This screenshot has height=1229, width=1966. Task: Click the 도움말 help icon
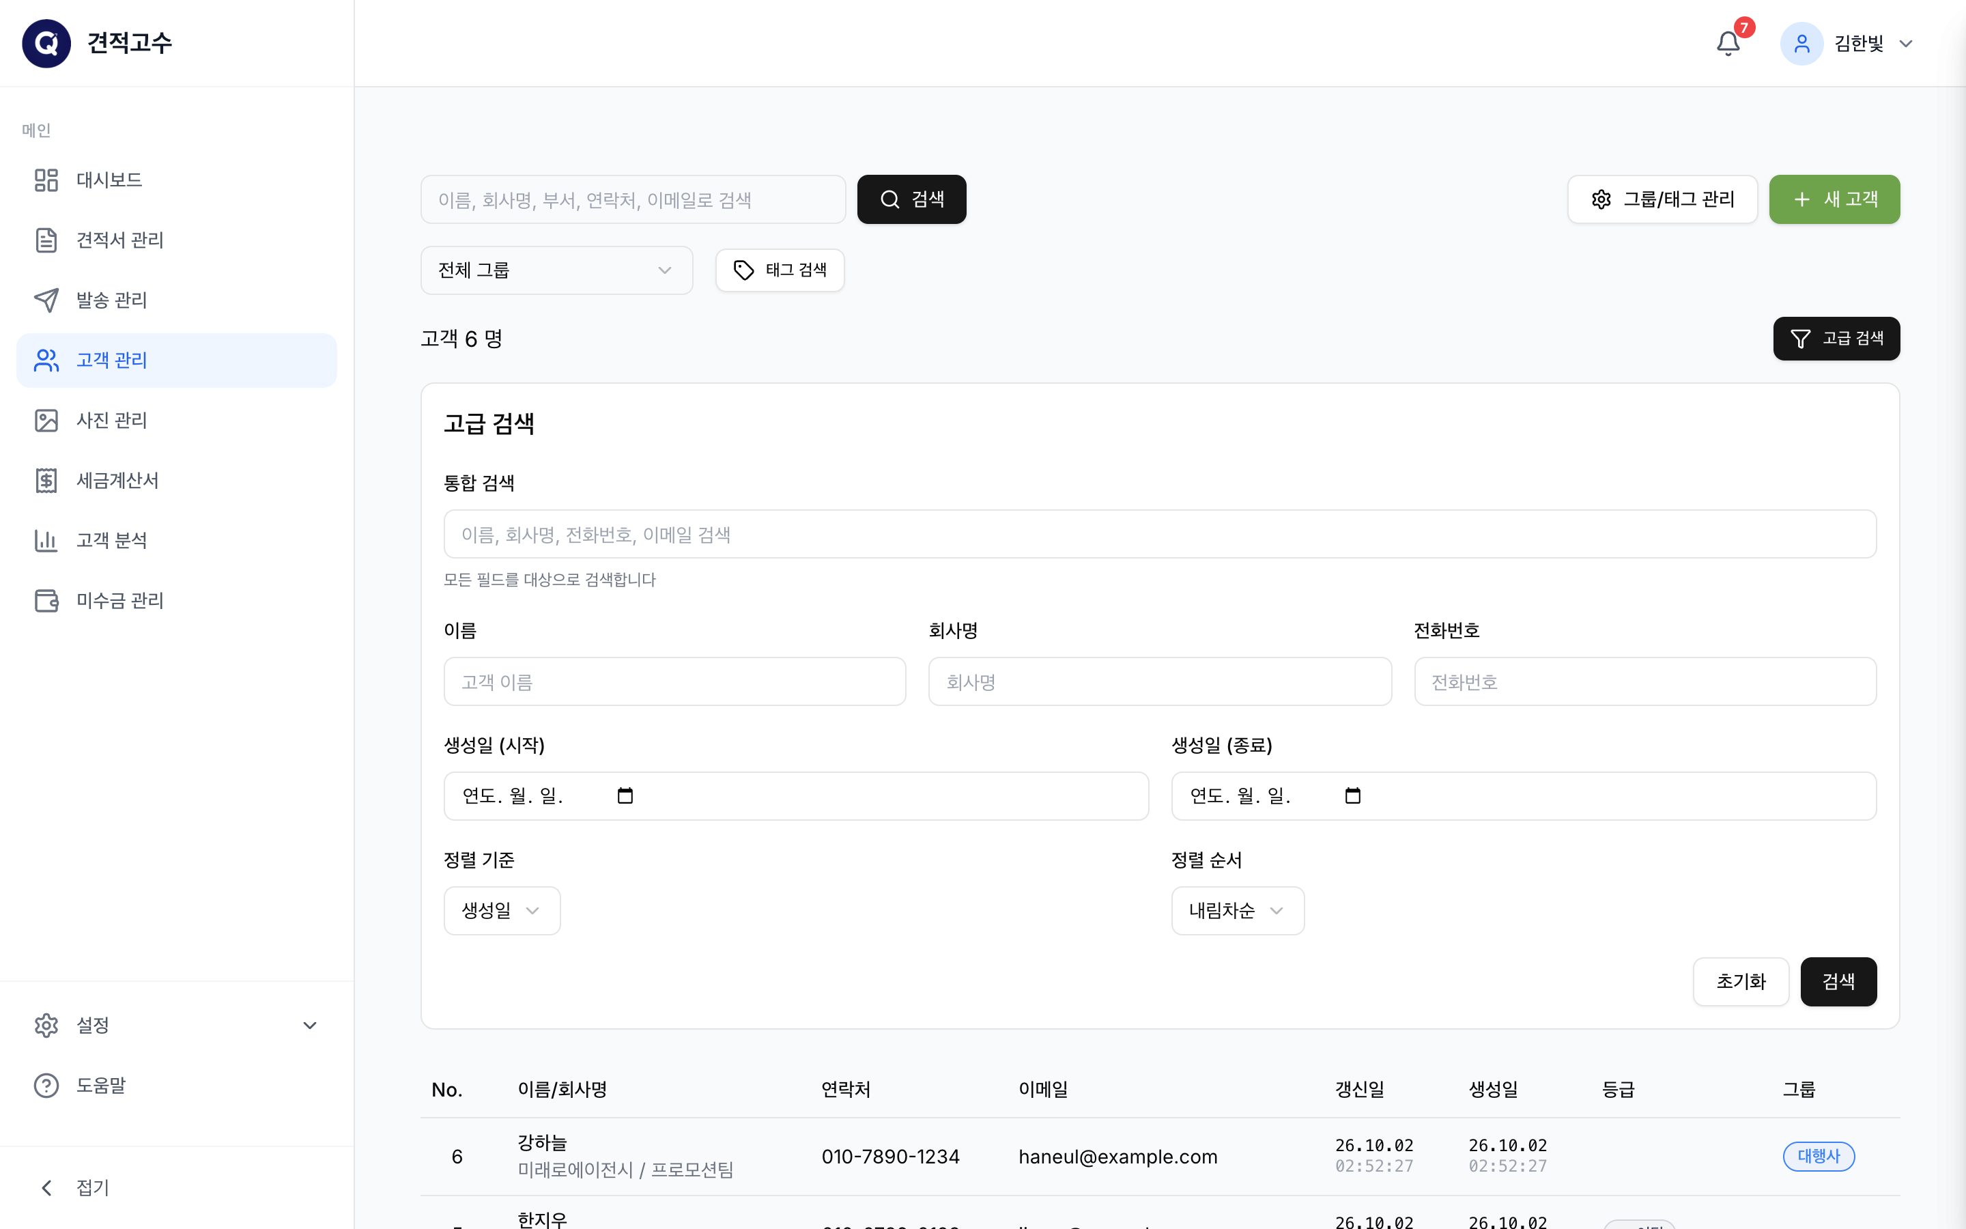(x=46, y=1085)
